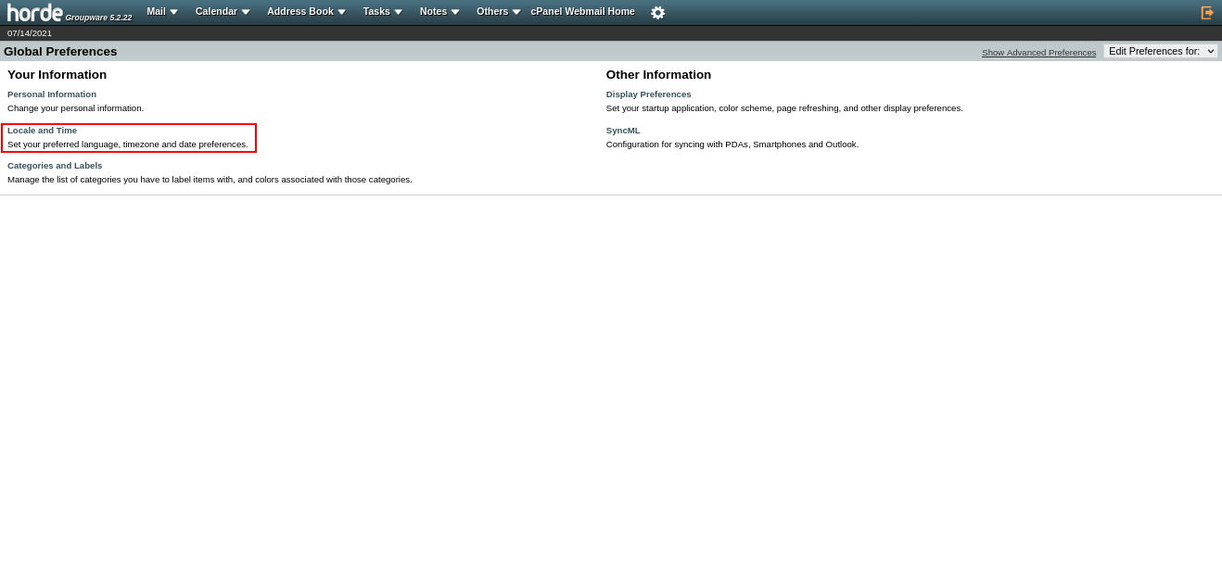Show Advanced Preferences
Image resolution: width=1222 pixels, height=578 pixels.
(x=1038, y=52)
